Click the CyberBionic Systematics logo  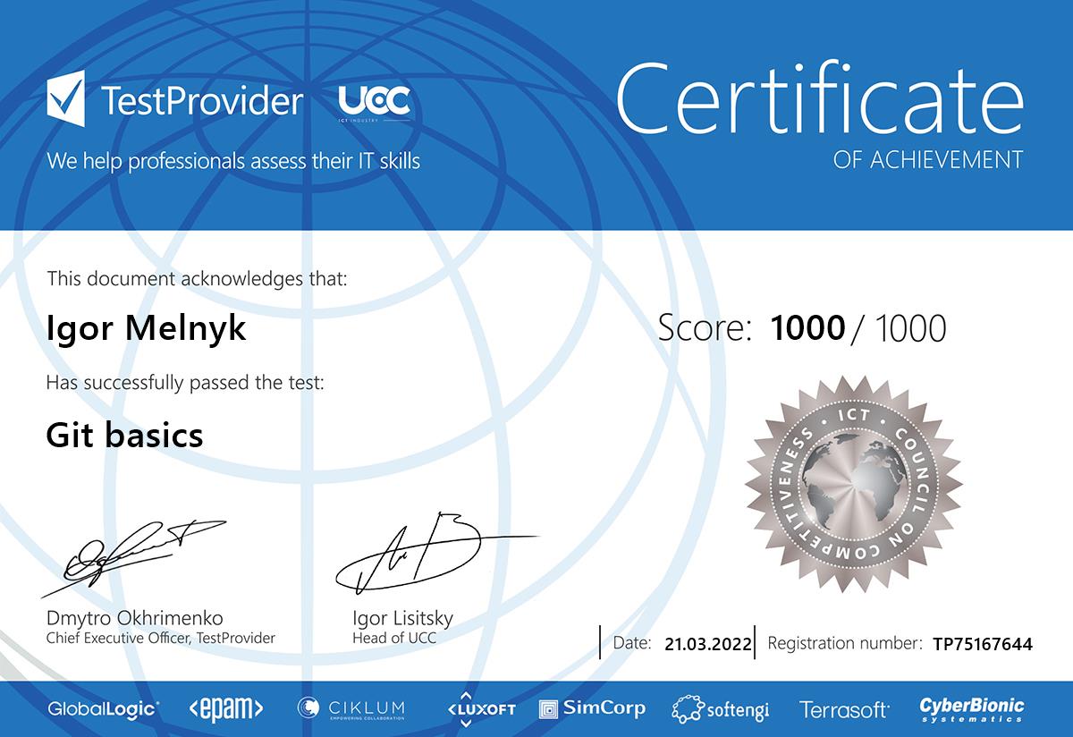(972, 709)
